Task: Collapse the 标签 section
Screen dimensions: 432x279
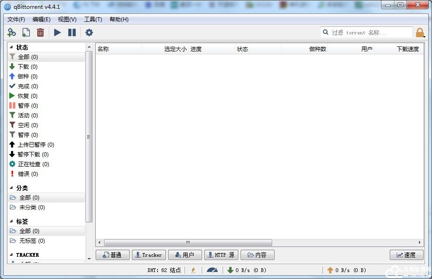Action: click(x=11, y=221)
